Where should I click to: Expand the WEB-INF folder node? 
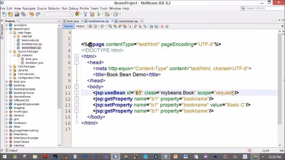[15, 36]
